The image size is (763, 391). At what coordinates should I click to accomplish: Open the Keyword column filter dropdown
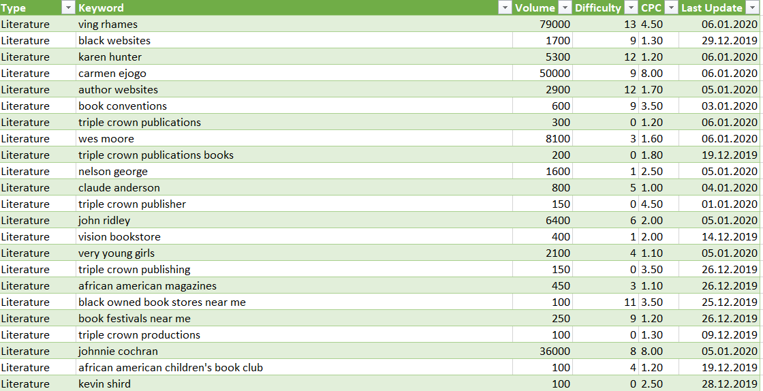(505, 7)
